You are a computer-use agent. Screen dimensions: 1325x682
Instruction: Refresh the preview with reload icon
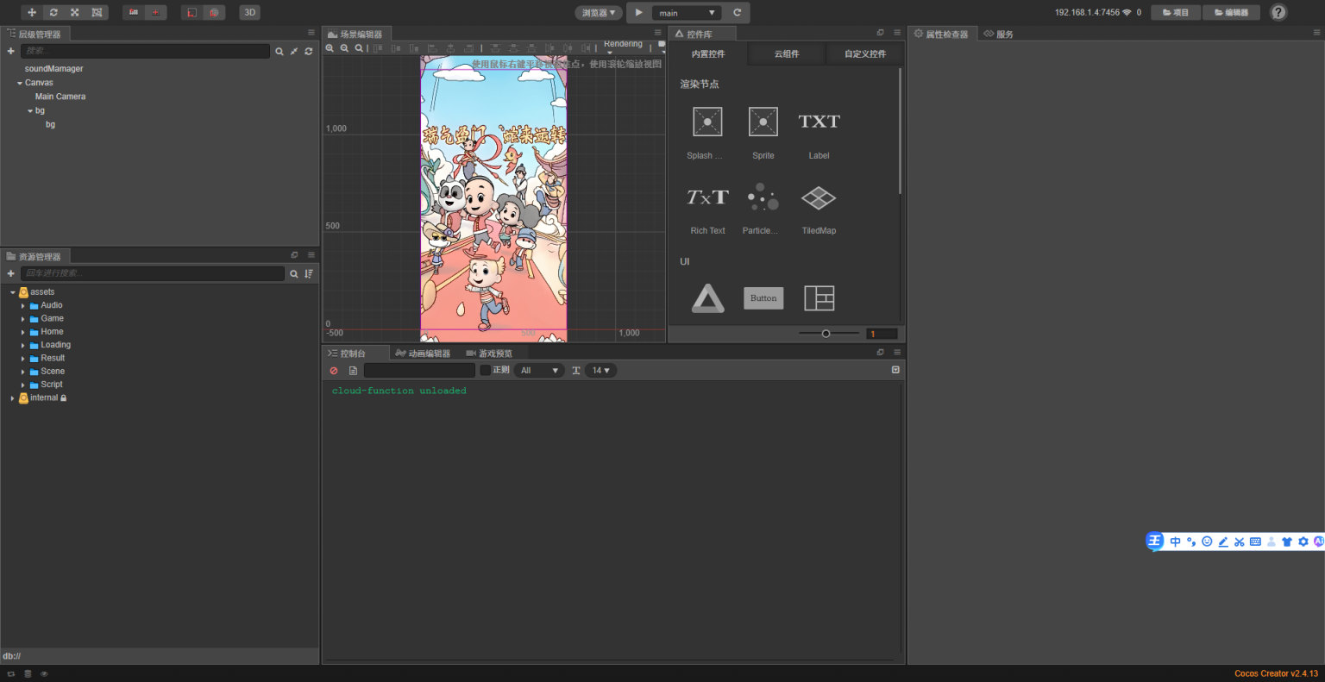[x=738, y=13]
